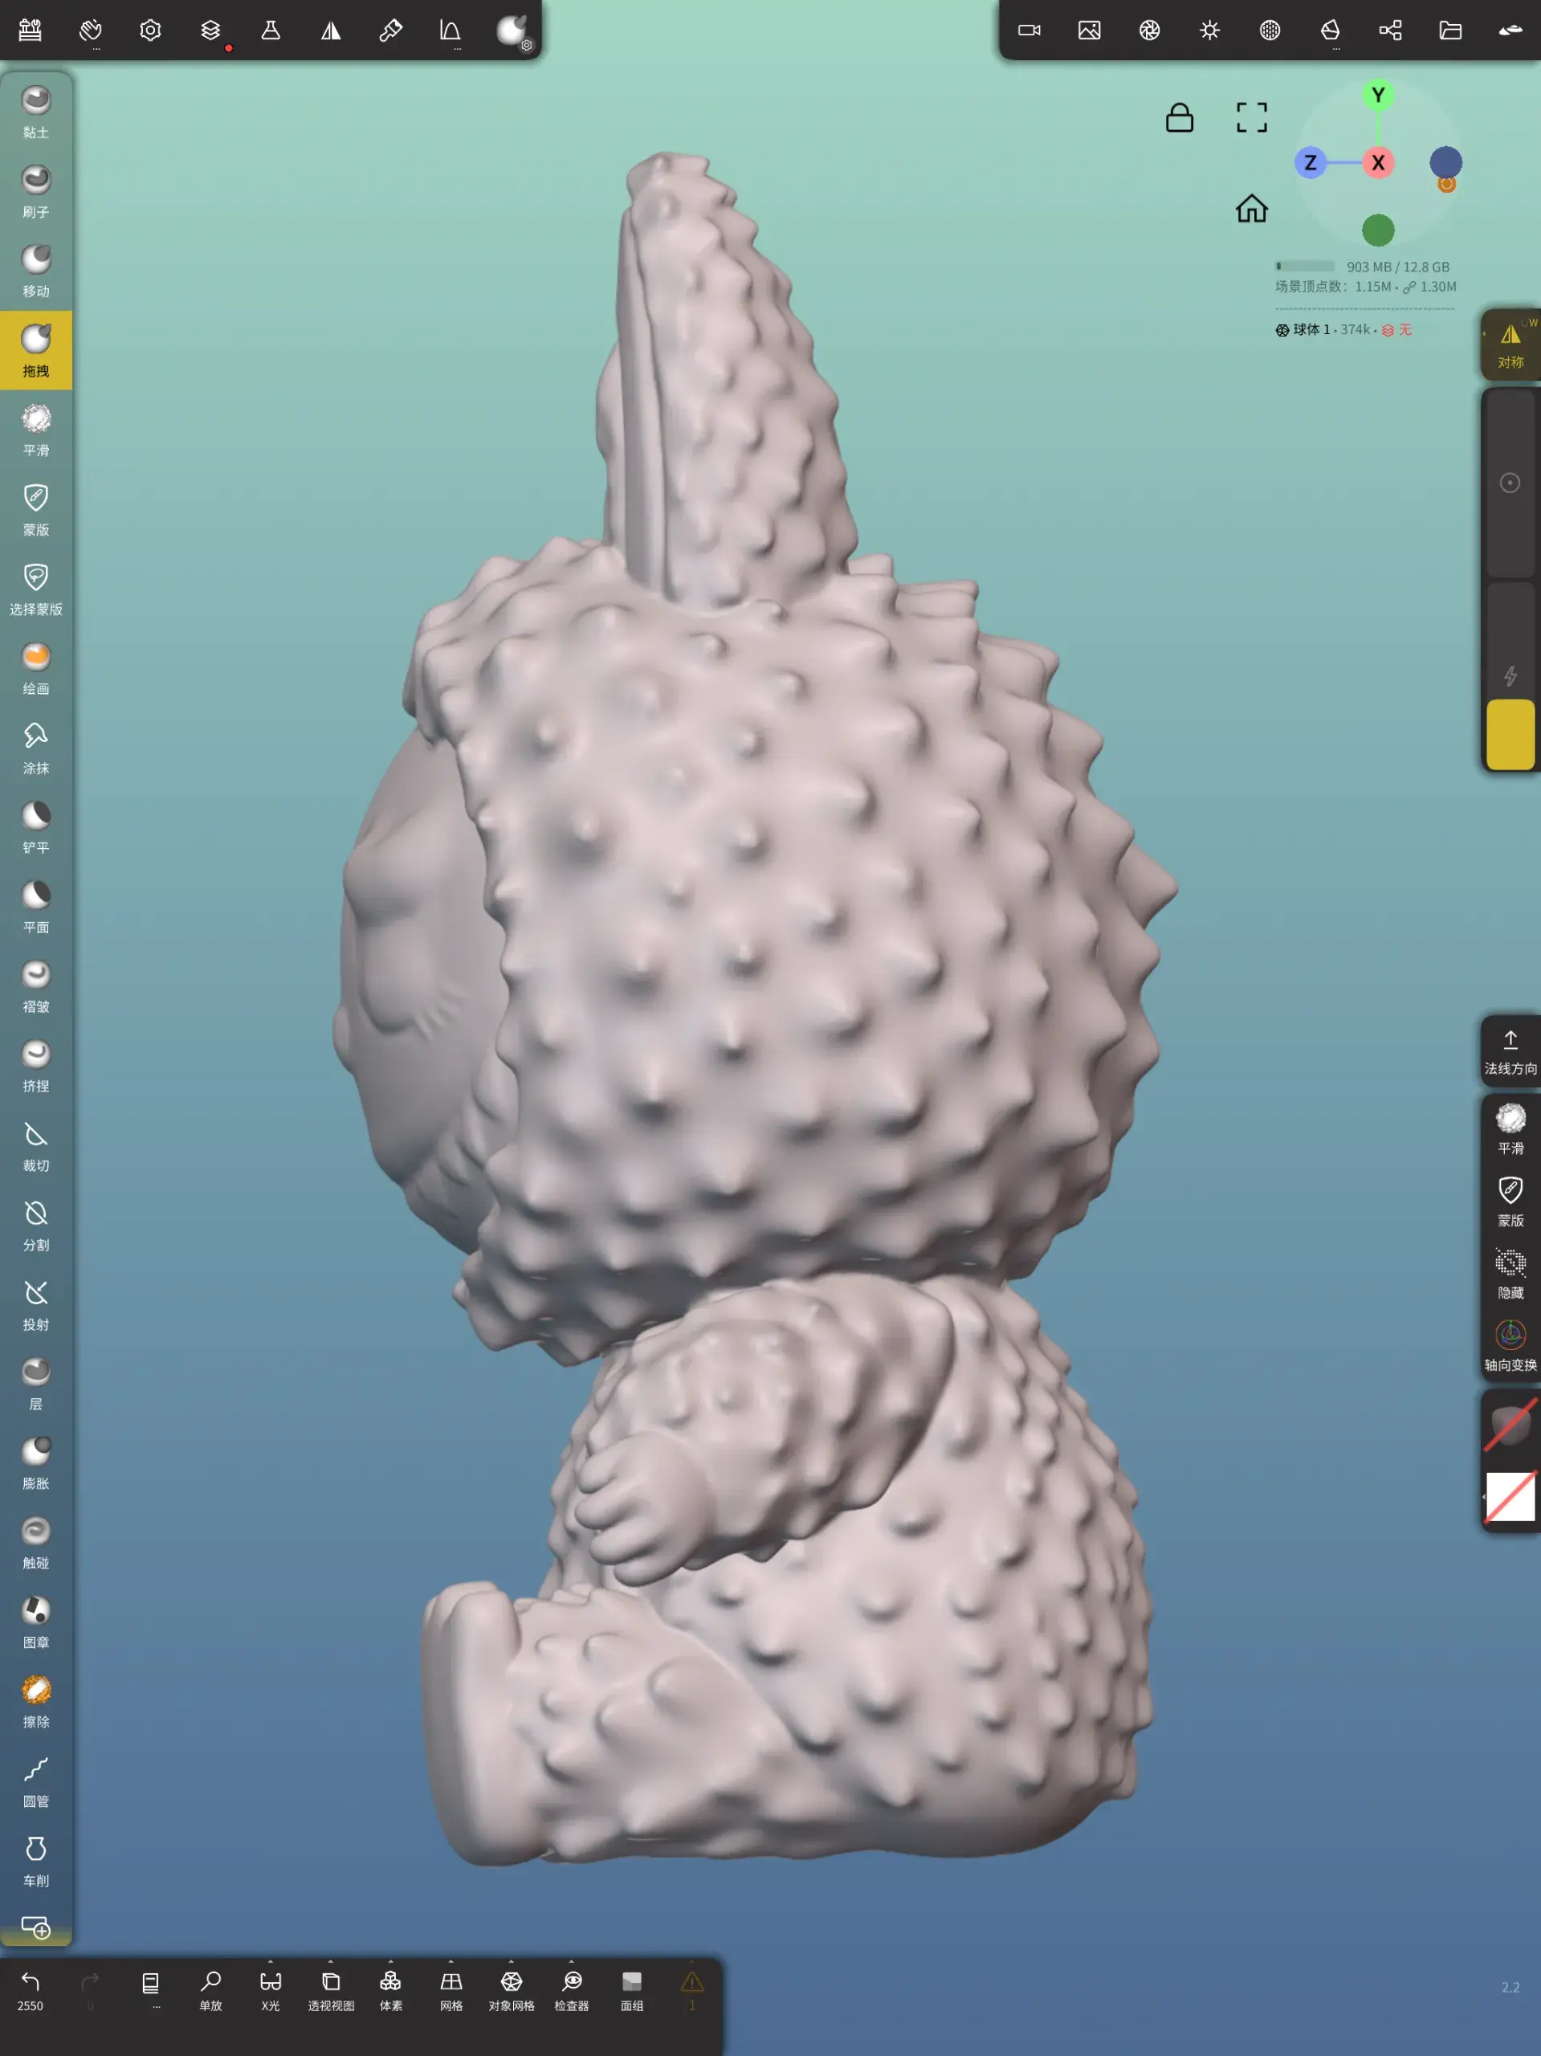Viewport: 1541px width, 2056px height.
Task: Select the 平滑 smoothing tool
Action: [35, 420]
